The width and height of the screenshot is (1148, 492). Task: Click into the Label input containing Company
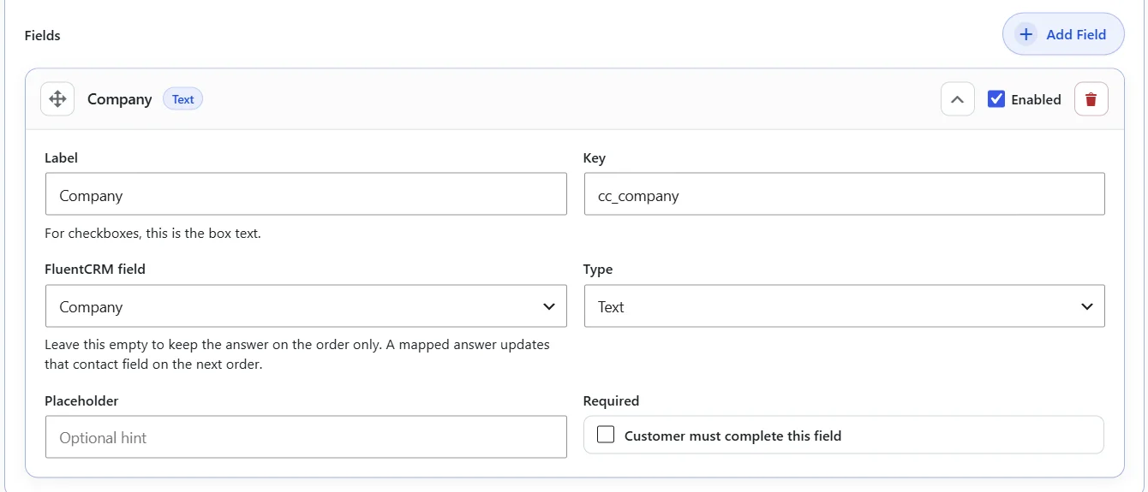[x=306, y=194]
